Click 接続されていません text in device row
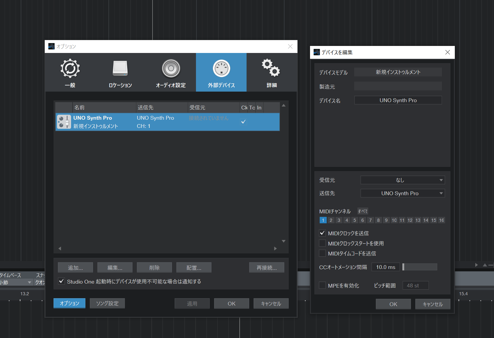This screenshot has width=494, height=338. pos(209,118)
